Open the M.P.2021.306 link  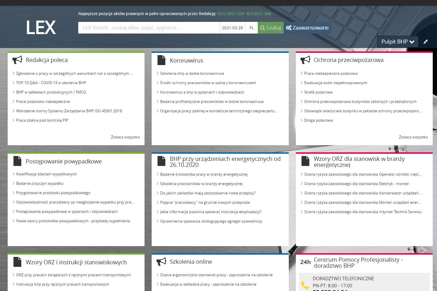pos(259,14)
